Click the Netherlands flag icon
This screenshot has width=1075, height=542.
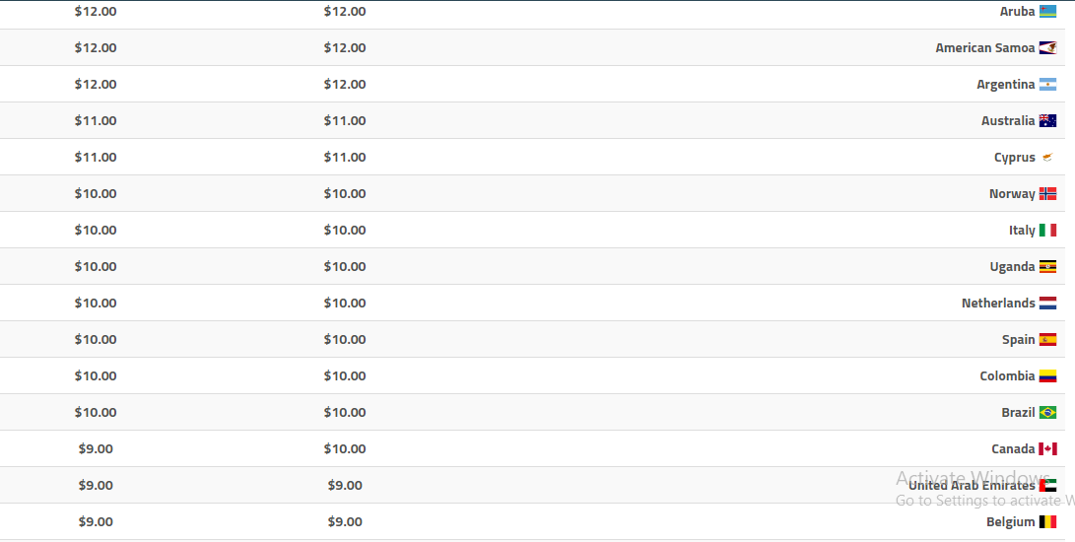pos(1047,304)
